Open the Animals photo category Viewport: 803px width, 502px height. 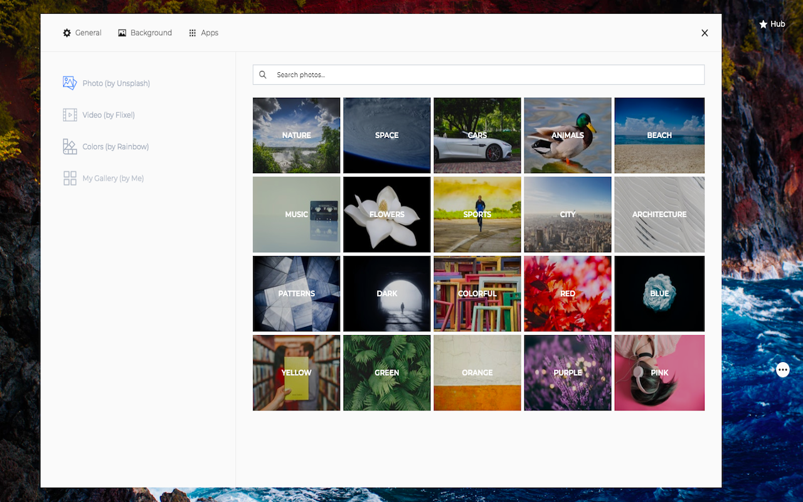[x=568, y=136]
